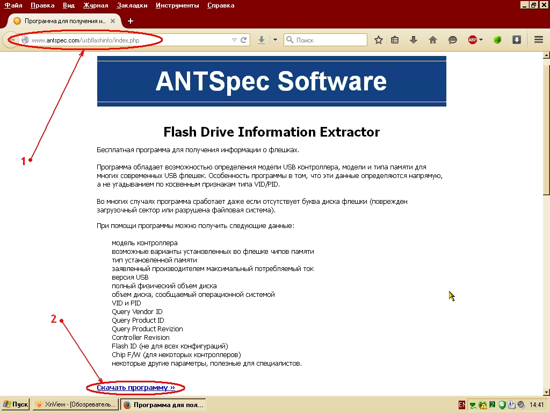
Task: Click the list item 'Query Vendor ID'
Action: pyautogui.click(x=137, y=312)
